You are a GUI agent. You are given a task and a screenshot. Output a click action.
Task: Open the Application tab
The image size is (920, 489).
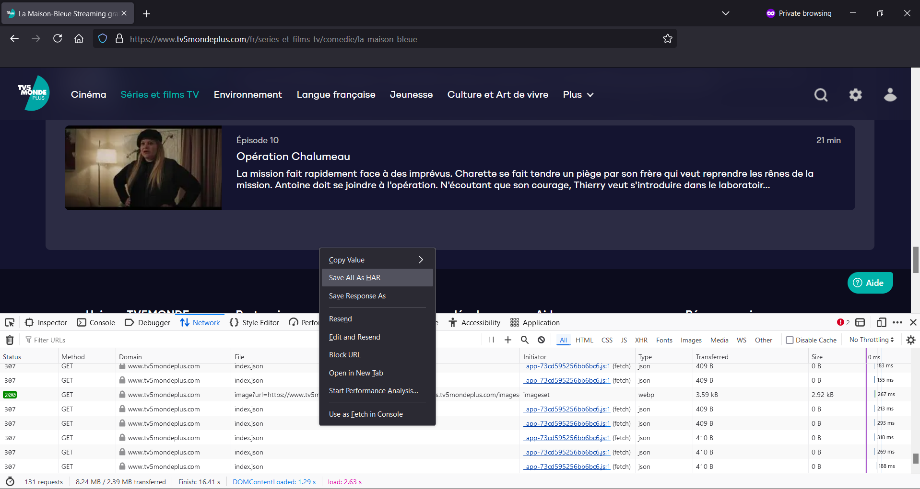point(535,322)
